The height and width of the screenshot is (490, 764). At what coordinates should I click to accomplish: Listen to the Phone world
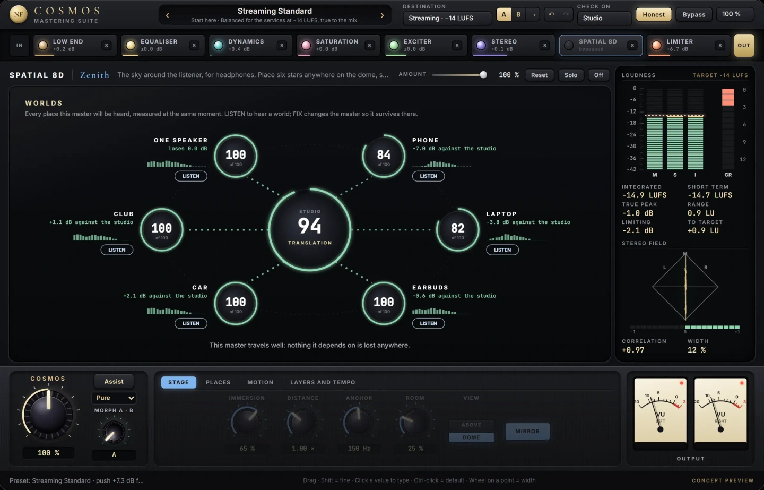[x=428, y=176]
